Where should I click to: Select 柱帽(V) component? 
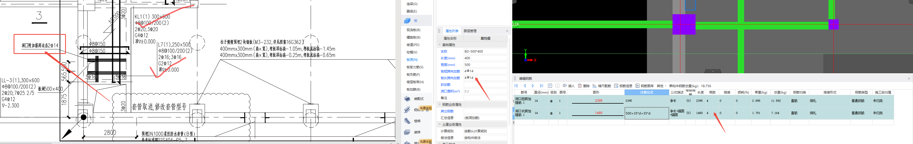pyautogui.click(x=412, y=52)
